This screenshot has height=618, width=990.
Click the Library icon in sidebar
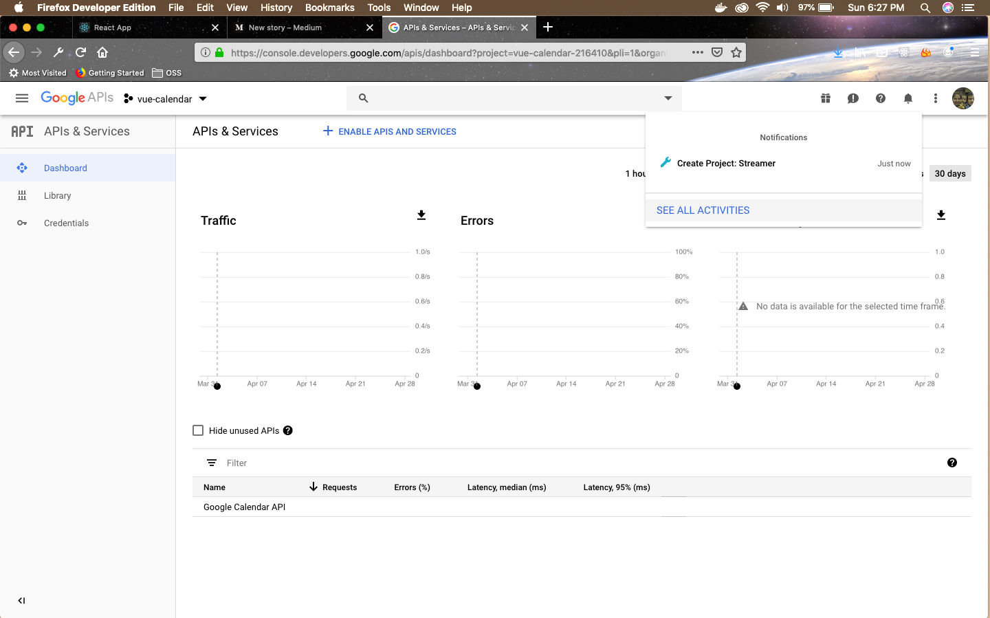(22, 195)
